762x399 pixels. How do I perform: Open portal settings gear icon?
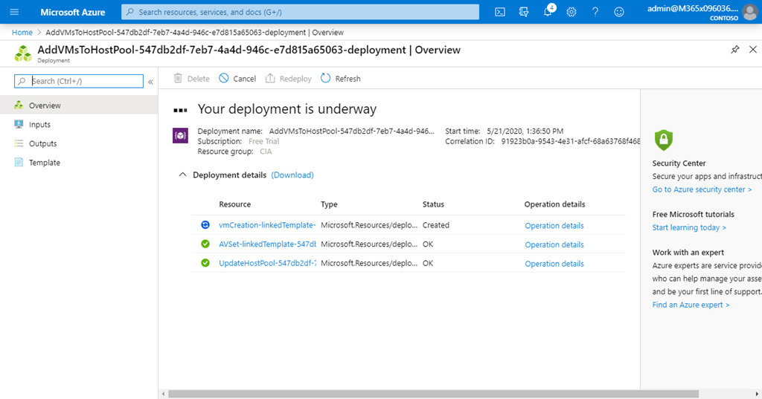[x=571, y=12]
